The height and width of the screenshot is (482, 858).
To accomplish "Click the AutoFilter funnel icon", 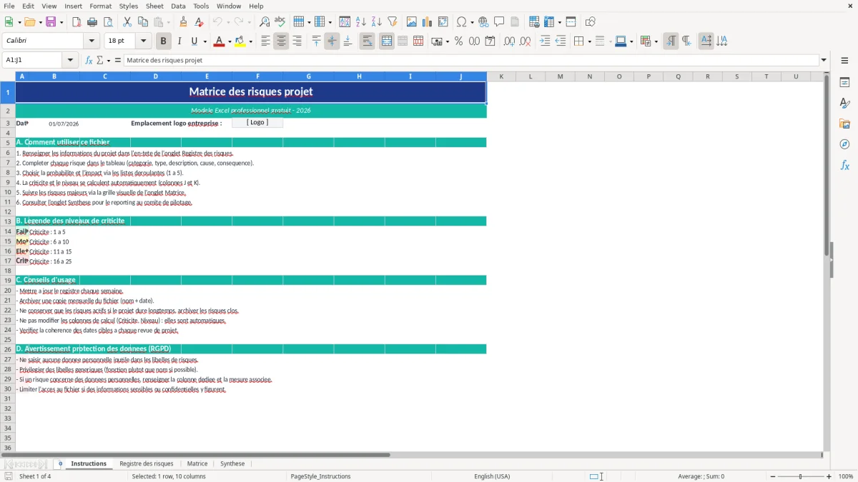I will [x=393, y=22].
